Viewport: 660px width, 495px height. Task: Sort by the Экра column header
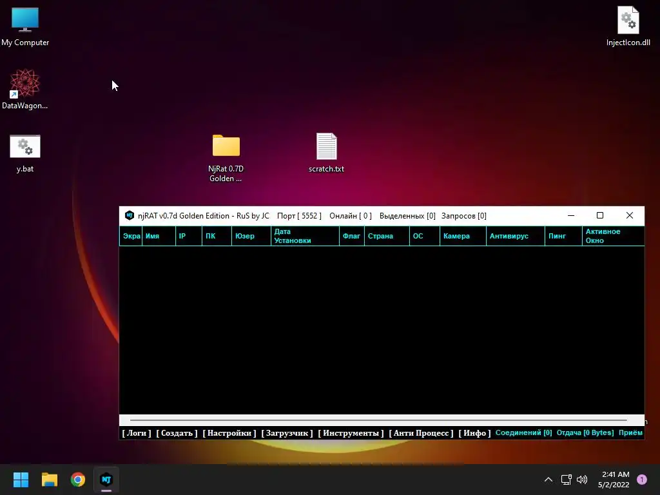pos(131,236)
